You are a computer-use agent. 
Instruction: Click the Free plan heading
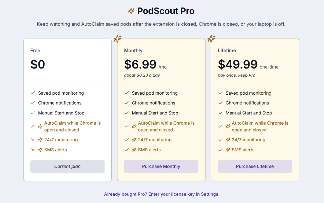click(x=35, y=50)
